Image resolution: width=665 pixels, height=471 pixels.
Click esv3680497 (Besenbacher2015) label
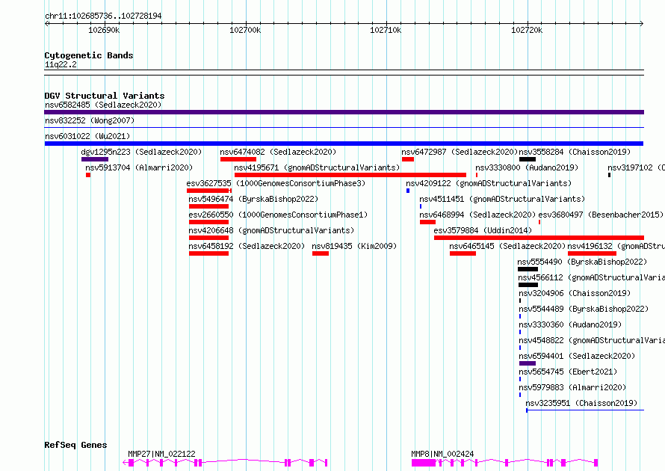pyautogui.click(x=601, y=215)
